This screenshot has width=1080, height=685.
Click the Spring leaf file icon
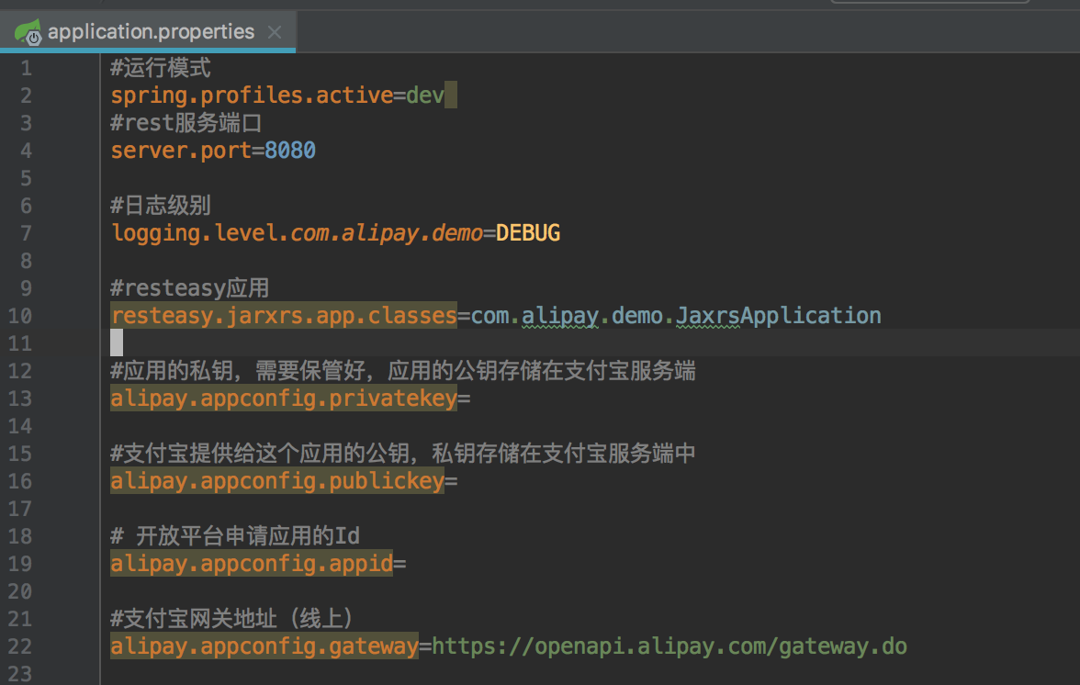pos(28,31)
